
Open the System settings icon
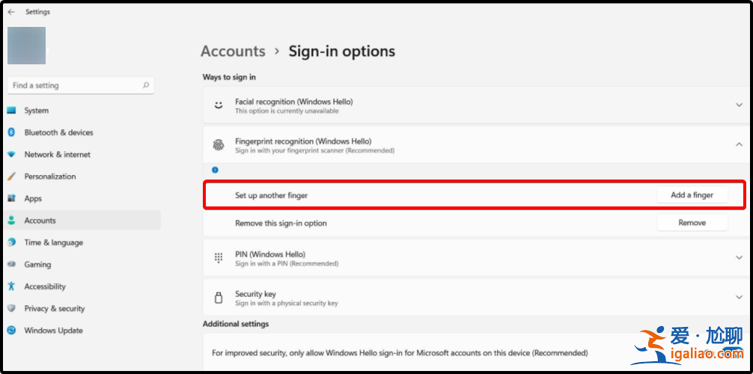click(x=11, y=111)
